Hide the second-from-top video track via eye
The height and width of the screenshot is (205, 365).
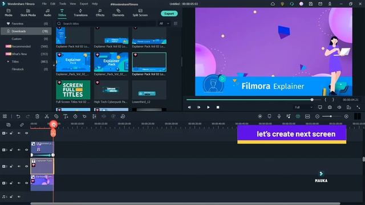click(27, 150)
